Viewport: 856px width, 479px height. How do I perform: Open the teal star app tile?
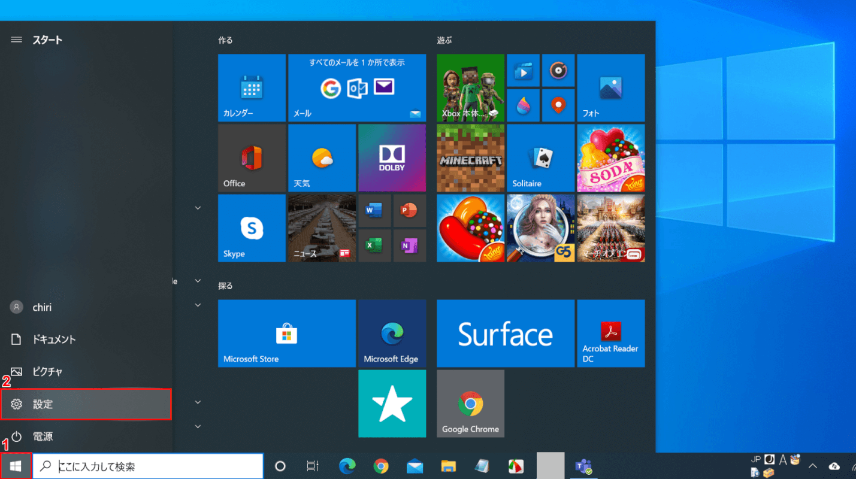(x=392, y=404)
